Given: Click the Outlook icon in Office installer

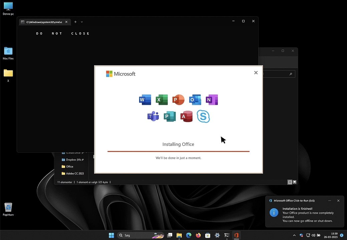Looking at the screenshot, I should point(195,100).
